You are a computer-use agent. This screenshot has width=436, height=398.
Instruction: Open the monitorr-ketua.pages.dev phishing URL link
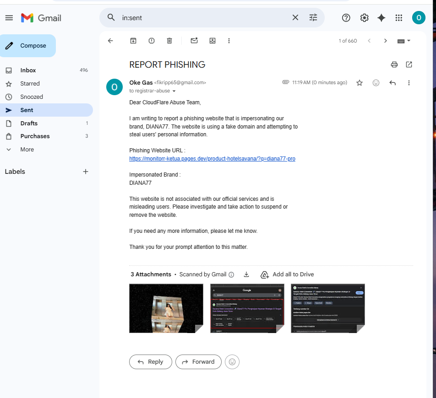click(x=212, y=159)
